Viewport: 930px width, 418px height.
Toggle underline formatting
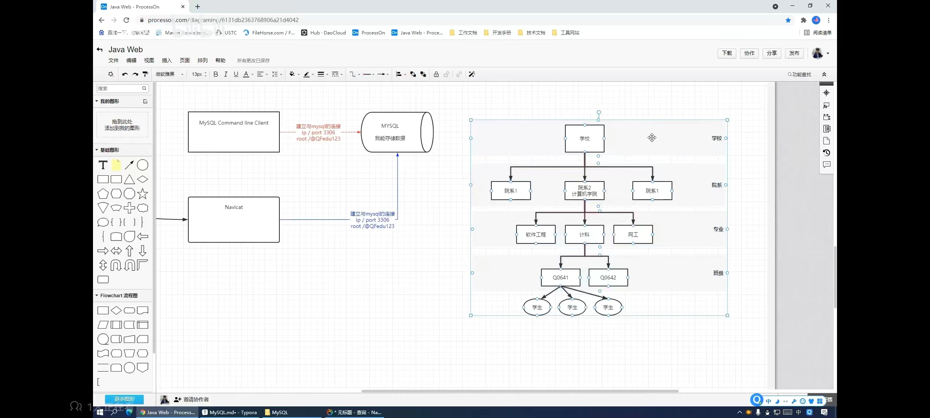point(236,74)
